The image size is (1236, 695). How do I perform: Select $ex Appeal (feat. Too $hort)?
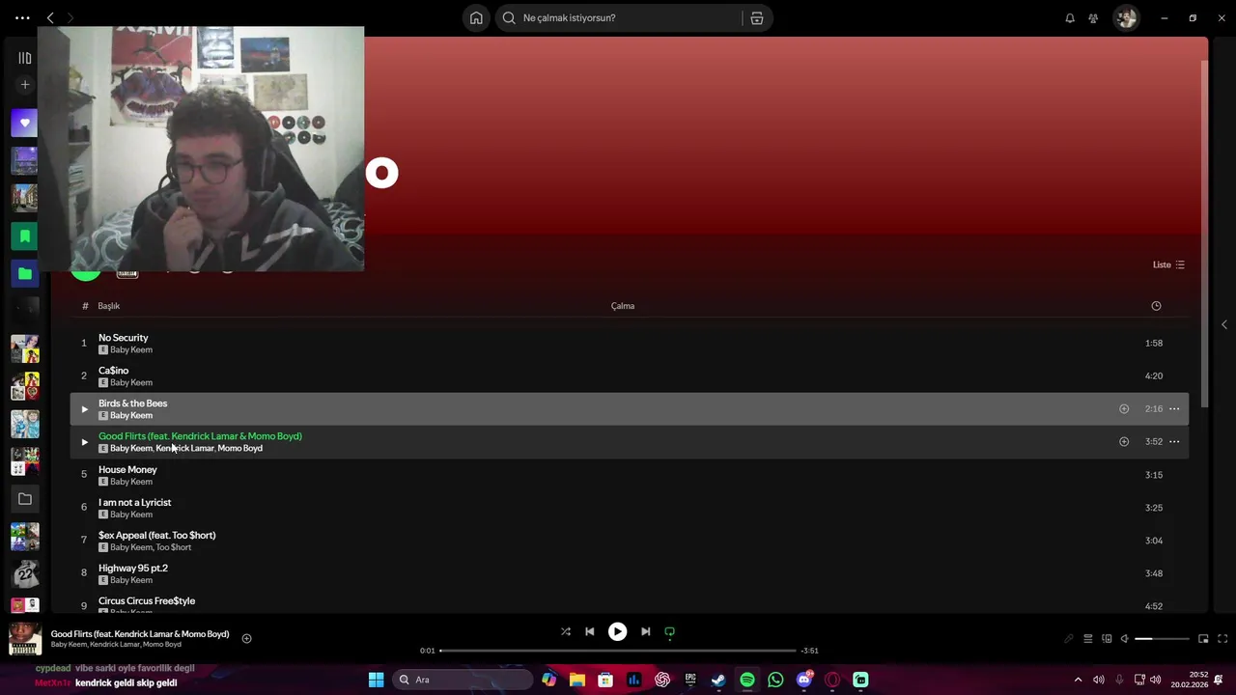pos(629,541)
